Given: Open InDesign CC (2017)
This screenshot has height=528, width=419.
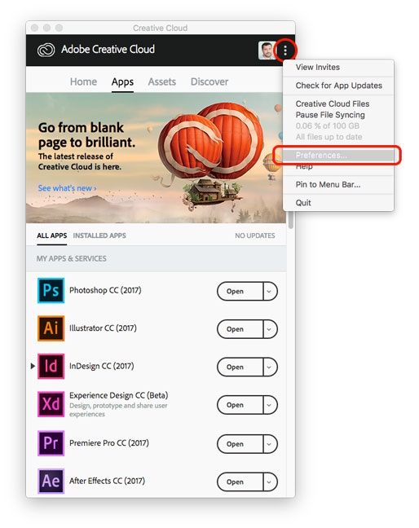Looking at the screenshot, I should [x=240, y=367].
